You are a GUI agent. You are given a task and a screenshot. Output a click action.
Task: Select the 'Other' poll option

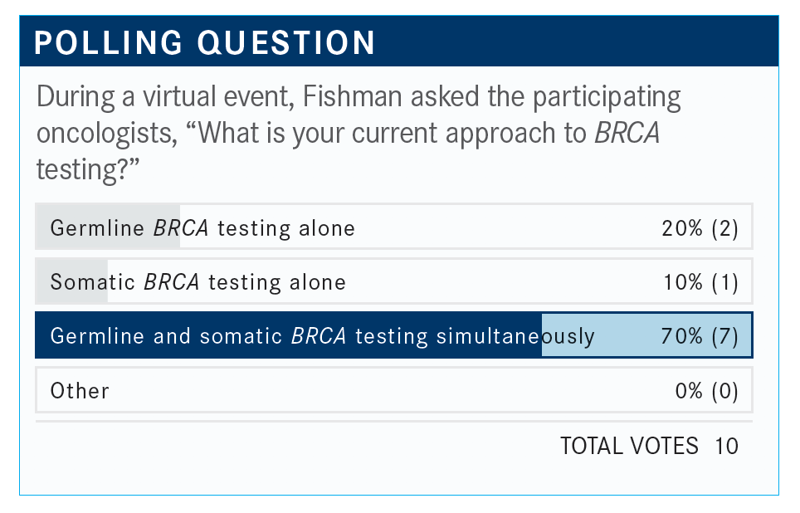click(80, 390)
